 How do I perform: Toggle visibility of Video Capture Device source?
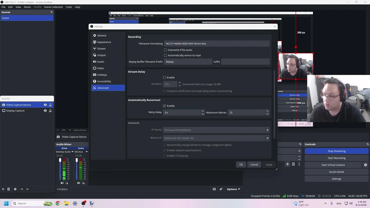click(45, 105)
